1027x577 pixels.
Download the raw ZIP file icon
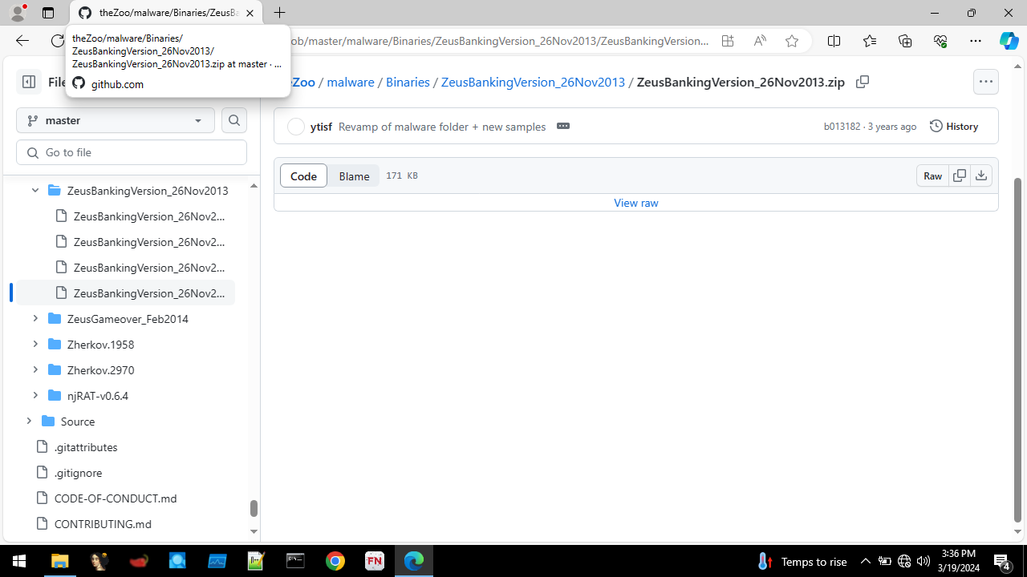coord(981,176)
